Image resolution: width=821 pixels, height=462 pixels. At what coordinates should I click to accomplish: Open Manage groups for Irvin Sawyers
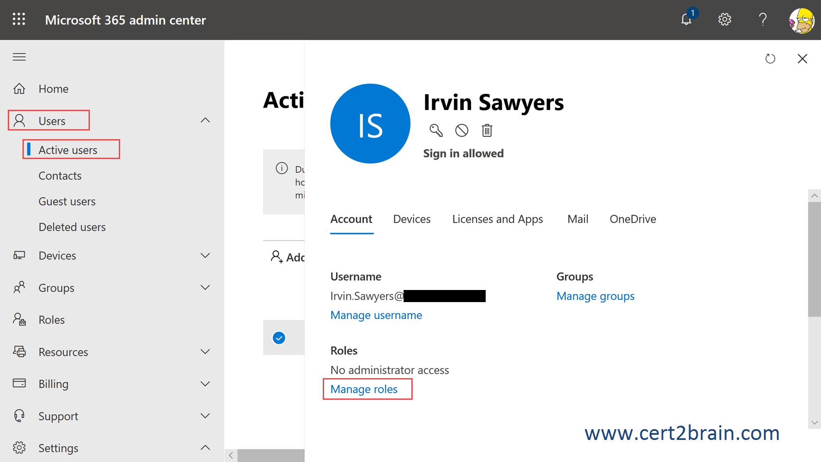click(x=595, y=296)
